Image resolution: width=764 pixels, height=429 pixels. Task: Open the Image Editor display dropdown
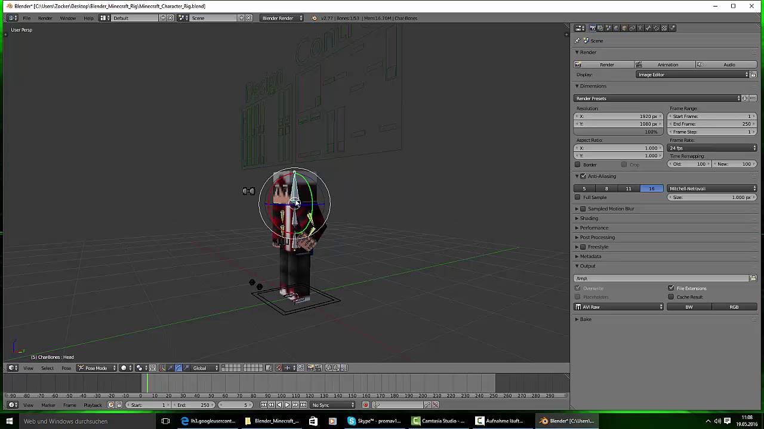(692, 74)
